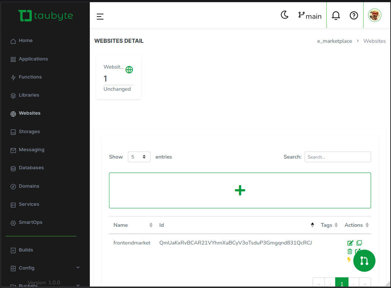
Task: Open Messaging in sidebar
Action: [31, 150]
